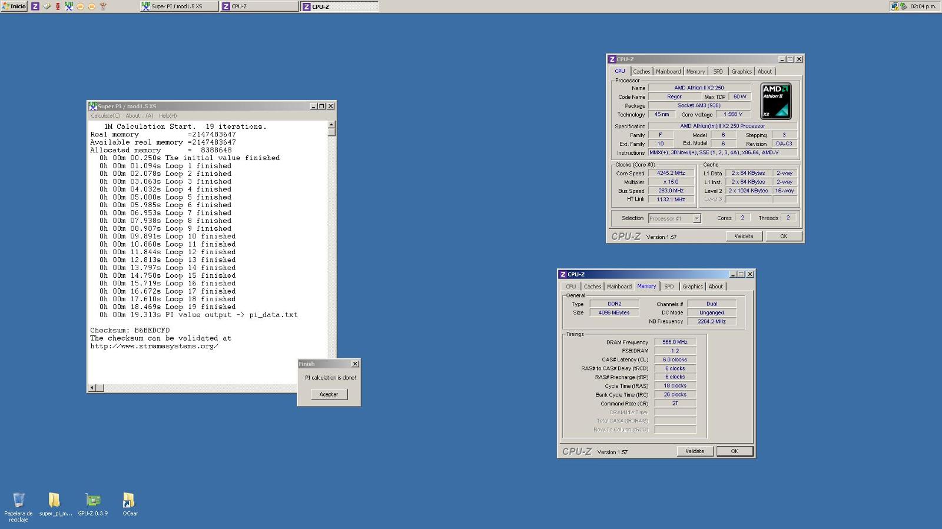The width and height of the screenshot is (942, 529).
Task: Click the AMD Athlon II logo in CPU-Z
Action: [x=776, y=101]
